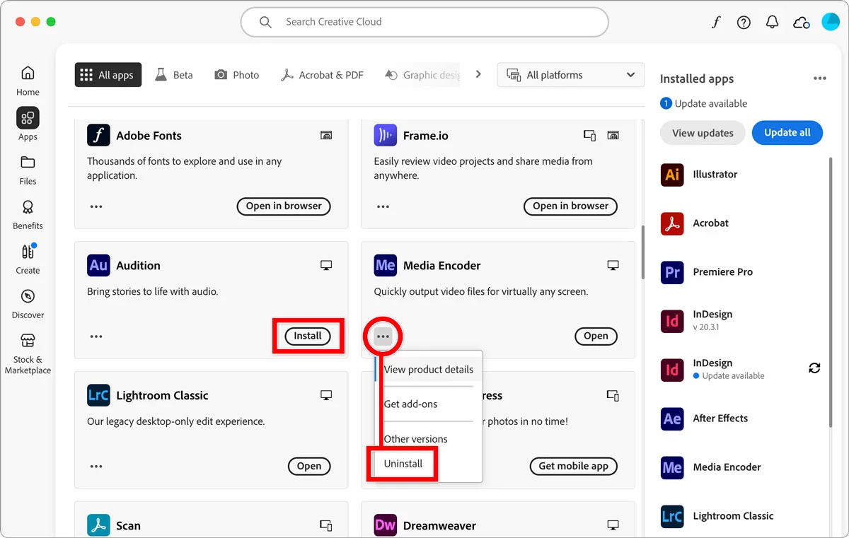Click View updates button
Screen dimensions: 849x538
pos(703,133)
